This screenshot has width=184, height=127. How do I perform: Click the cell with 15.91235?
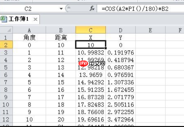click(x=91, y=89)
